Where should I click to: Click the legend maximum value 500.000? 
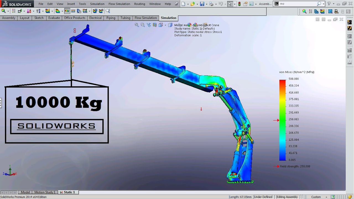click(x=294, y=79)
